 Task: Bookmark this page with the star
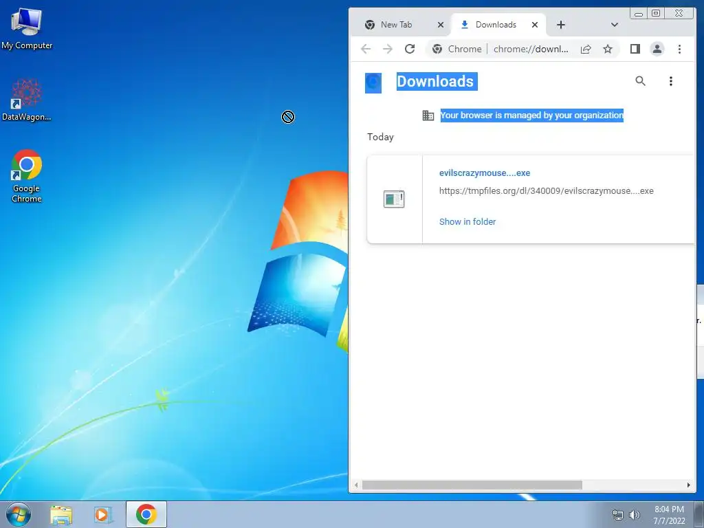(x=608, y=49)
